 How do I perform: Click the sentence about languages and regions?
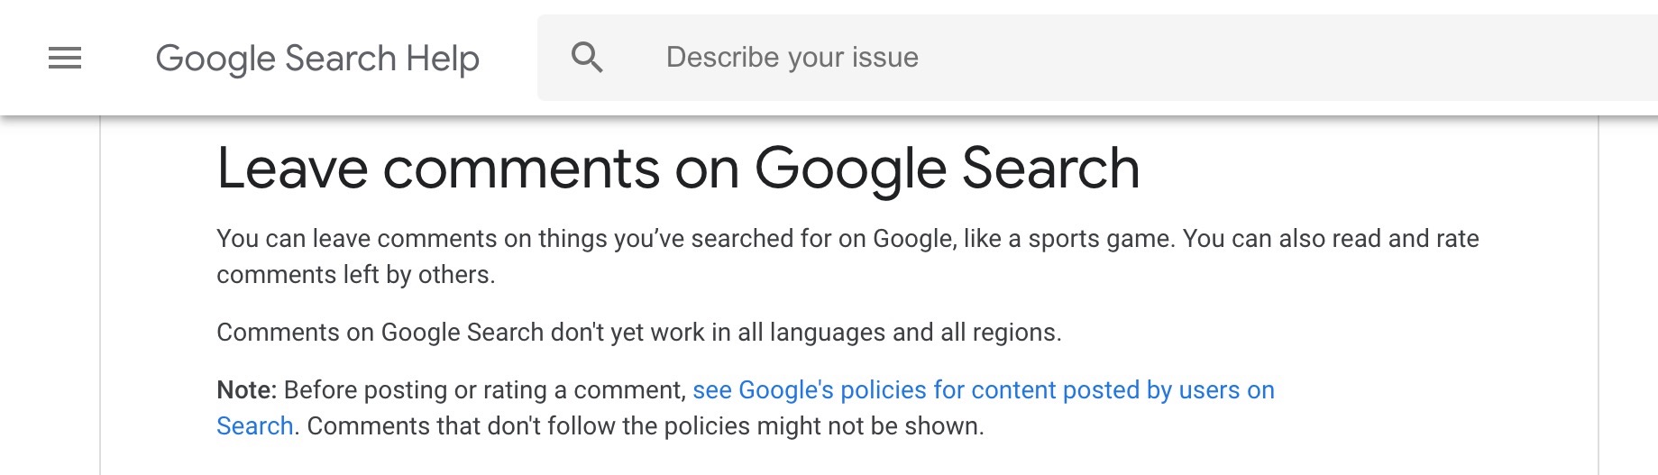pyautogui.click(x=638, y=333)
